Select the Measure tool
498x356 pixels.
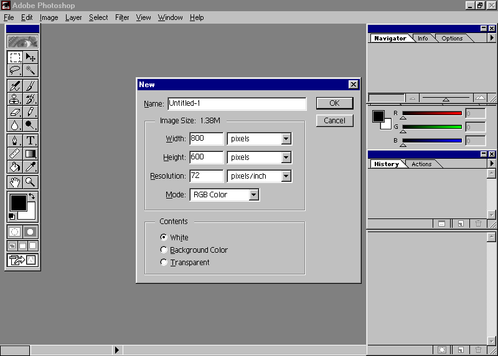(x=15, y=154)
